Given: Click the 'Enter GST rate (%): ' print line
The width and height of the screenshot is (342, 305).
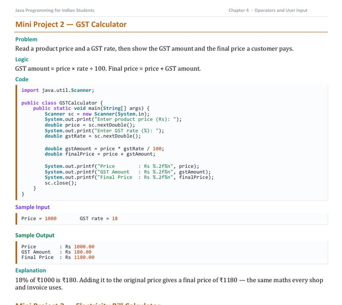Looking at the screenshot, I should pyautogui.click(x=104, y=131).
